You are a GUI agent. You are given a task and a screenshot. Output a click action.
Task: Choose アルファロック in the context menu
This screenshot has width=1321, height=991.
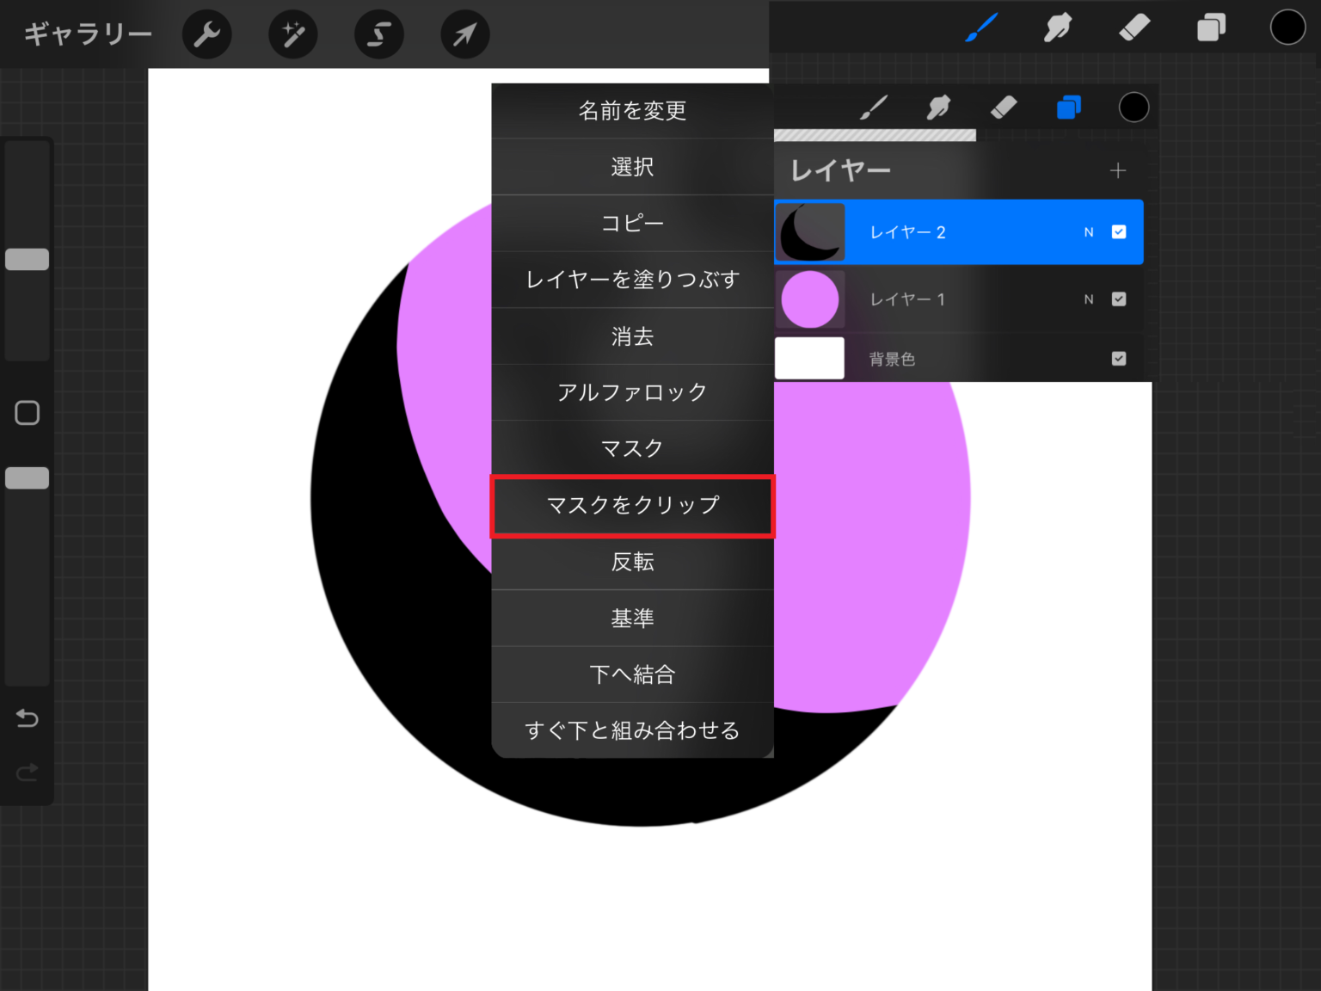click(x=632, y=392)
